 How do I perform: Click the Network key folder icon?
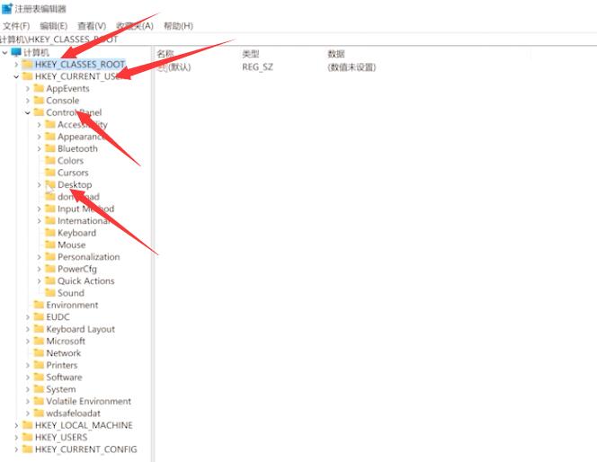(39, 353)
